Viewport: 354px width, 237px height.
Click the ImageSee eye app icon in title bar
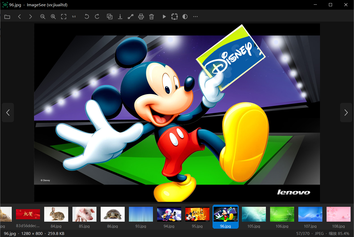click(x=5, y=5)
